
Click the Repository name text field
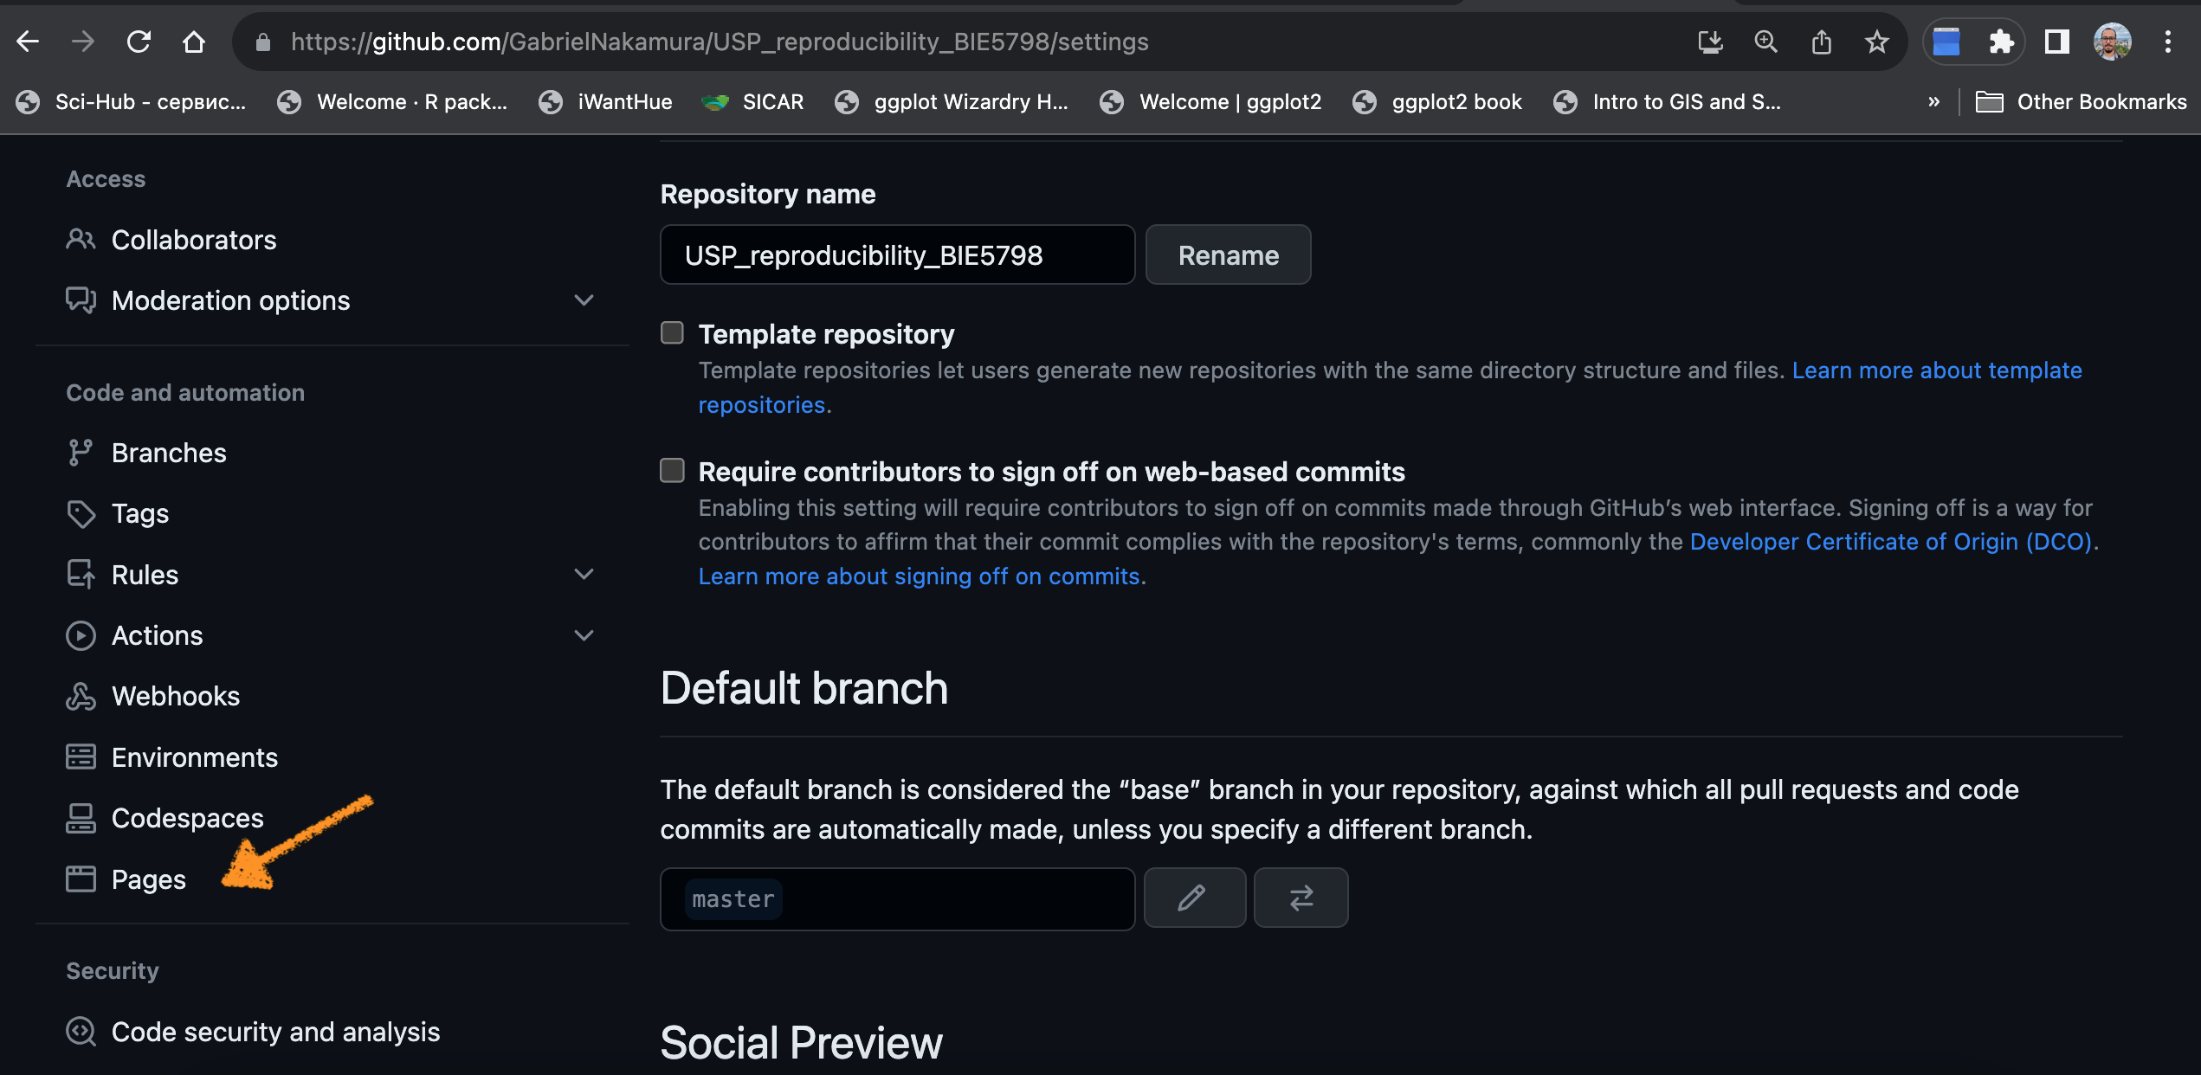897,255
